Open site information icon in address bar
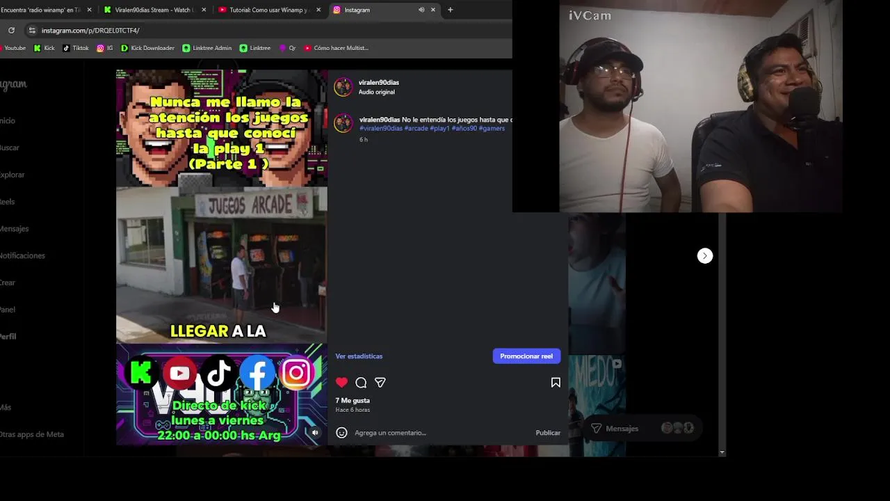This screenshot has width=890, height=501. [x=32, y=31]
